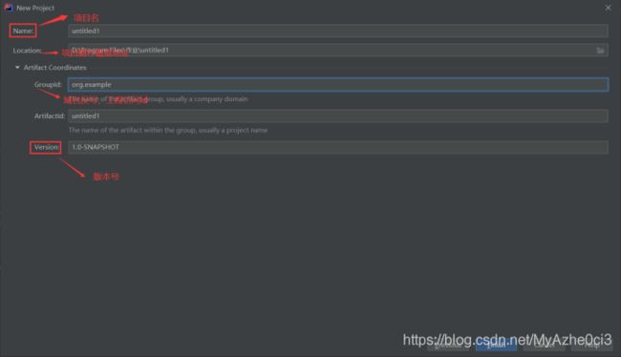Collapse the Artifact Coordinates section
Screen dimensions: 621x357
17,68
